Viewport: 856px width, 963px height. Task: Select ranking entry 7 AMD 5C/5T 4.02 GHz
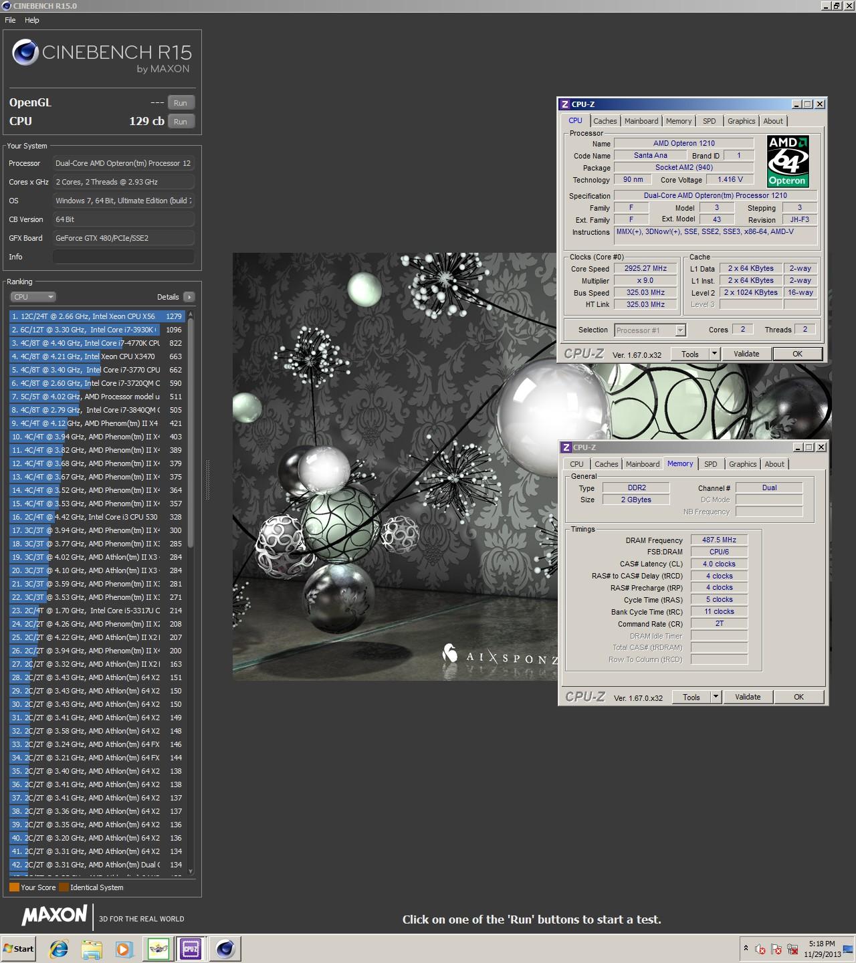(x=98, y=397)
